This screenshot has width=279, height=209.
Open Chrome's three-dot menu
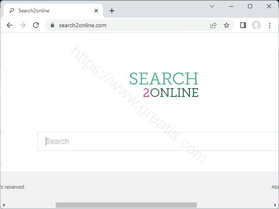pos(270,25)
